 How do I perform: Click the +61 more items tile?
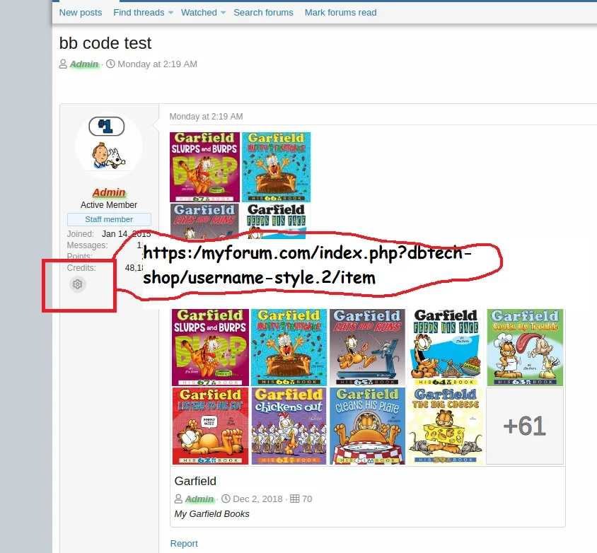tap(525, 426)
